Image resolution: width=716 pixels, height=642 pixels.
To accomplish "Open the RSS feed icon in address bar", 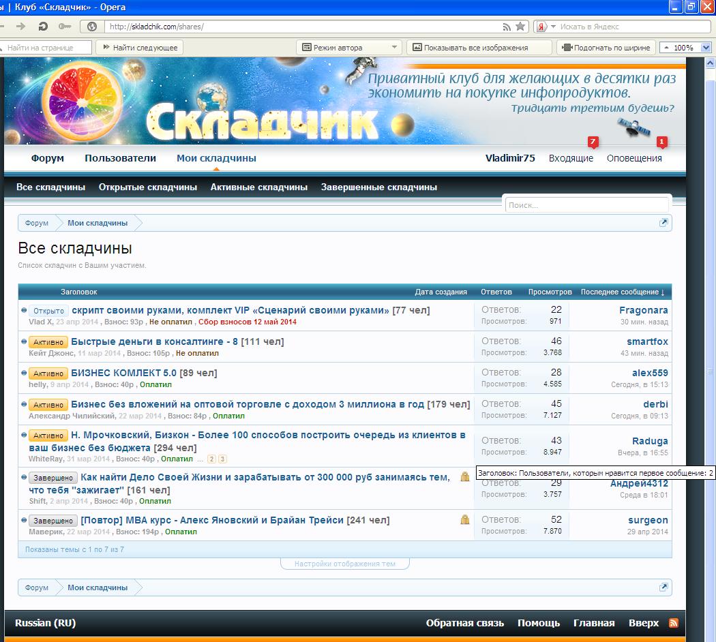I will 507,27.
